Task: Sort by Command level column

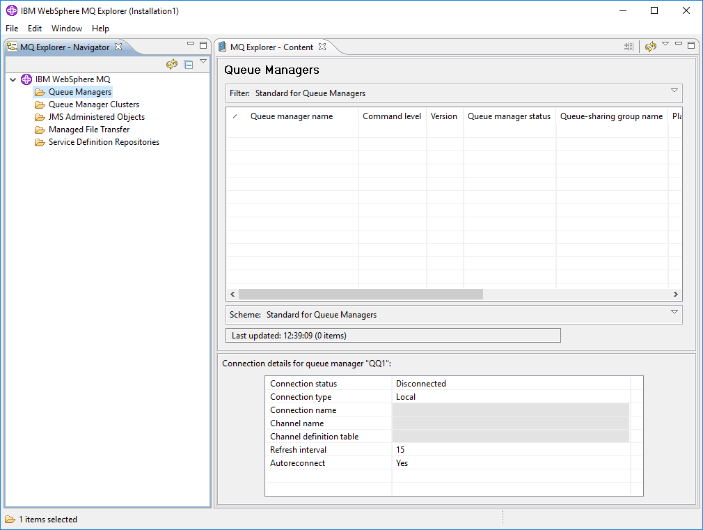Action: pos(391,116)
